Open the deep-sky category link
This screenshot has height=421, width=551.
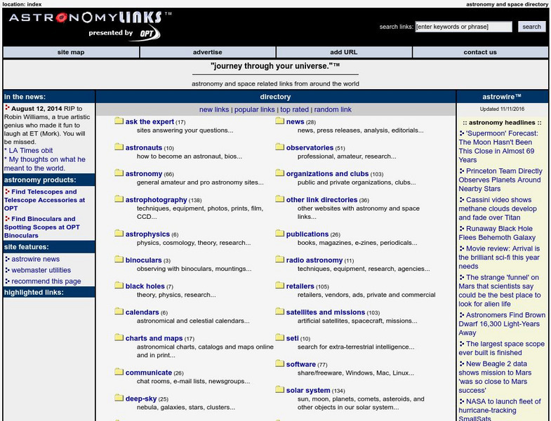[141, 399]
